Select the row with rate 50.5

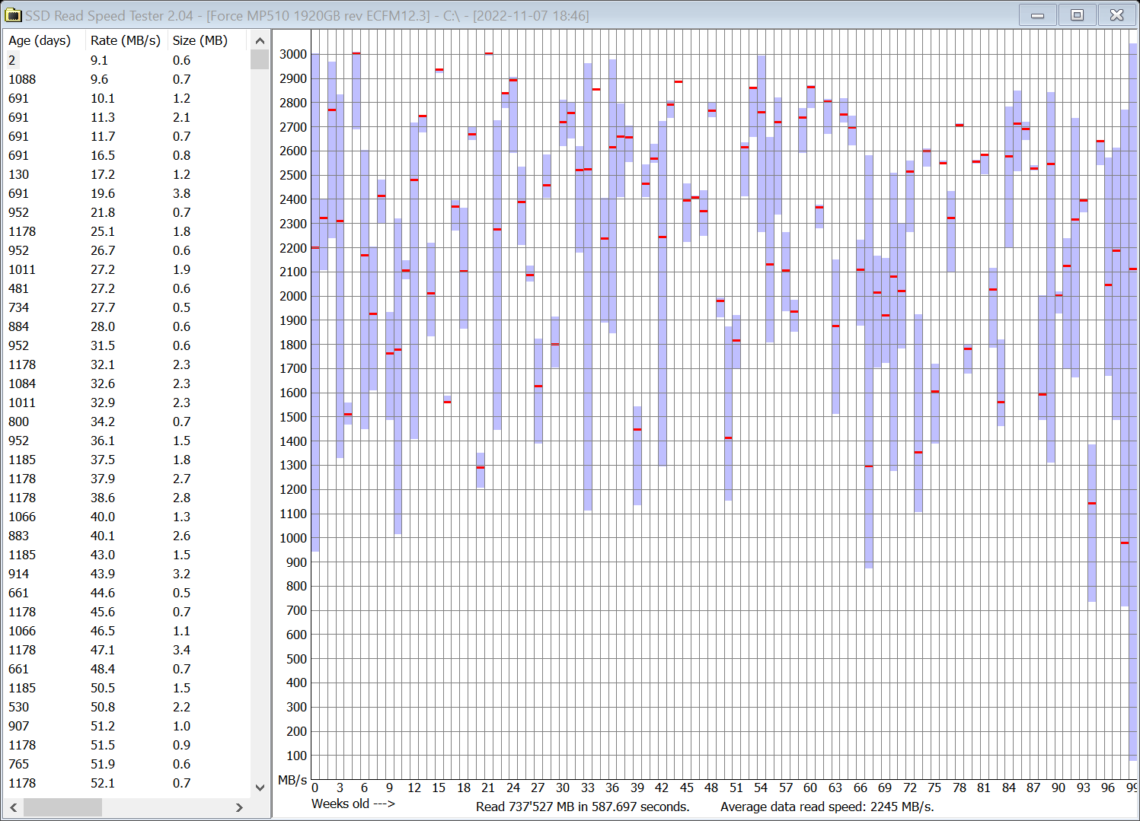[127, 688]
